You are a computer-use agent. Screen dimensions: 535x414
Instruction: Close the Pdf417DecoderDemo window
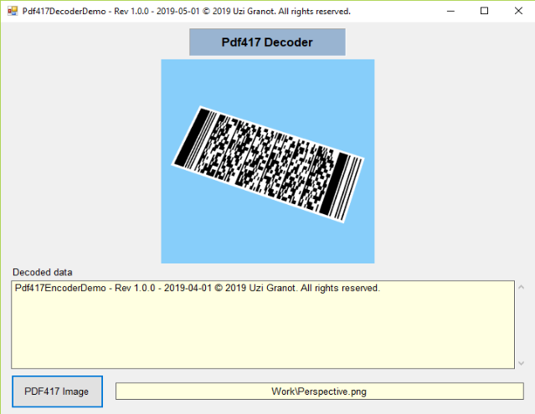point(518,11)
